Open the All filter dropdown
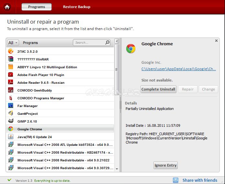The width and height of the screenshot is (225, 184). (x=13, y=43)
